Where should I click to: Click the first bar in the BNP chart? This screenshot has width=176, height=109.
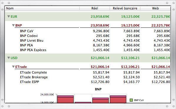click(65, 99)
